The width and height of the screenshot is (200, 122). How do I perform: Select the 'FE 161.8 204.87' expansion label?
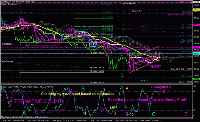pyautogui.click(x=97, y=71)
